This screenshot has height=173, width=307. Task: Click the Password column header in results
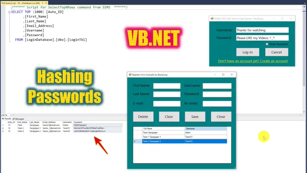pyautogui.click(x=78, y=122)
